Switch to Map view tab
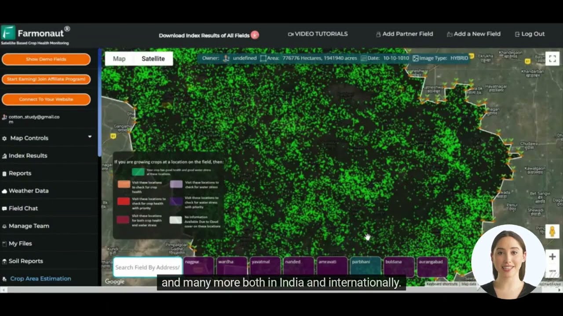 pyautogui.click(x=119, y=58)
